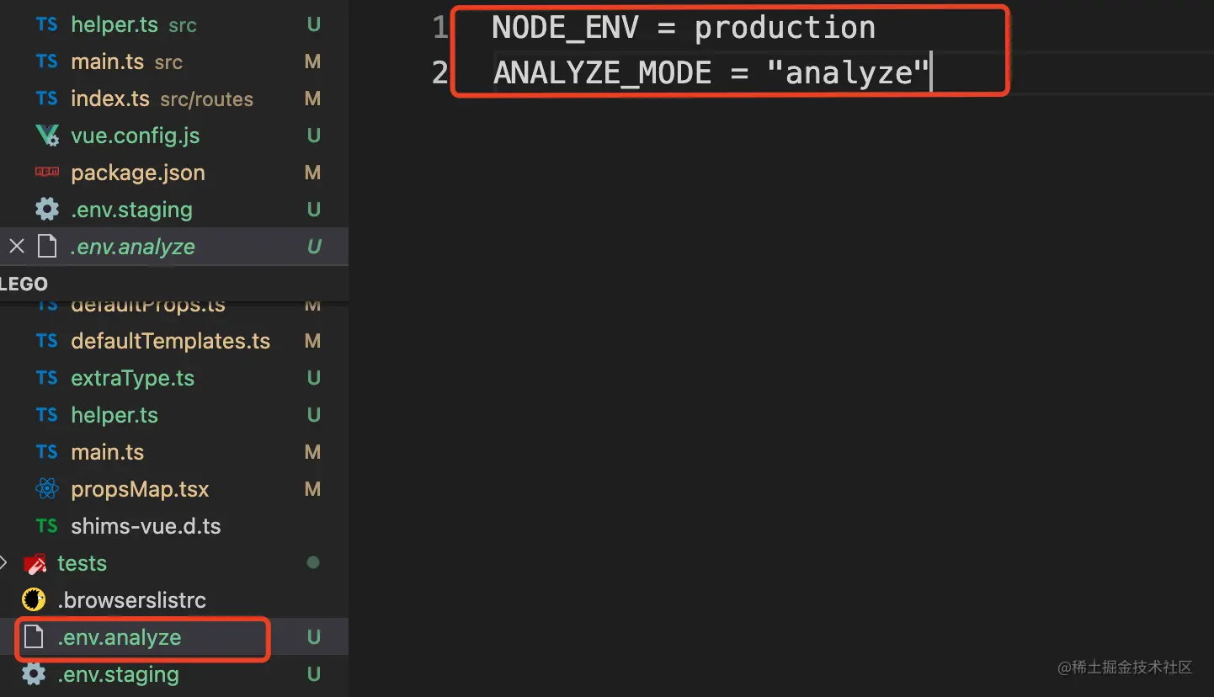
Task: Click line number 2 in the gutter
Action: (x=440, y=73)
